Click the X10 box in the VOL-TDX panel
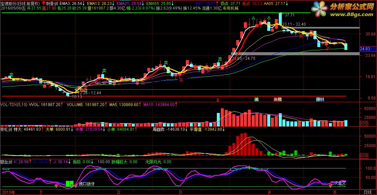377x195 pixels. tap(364, 123)
